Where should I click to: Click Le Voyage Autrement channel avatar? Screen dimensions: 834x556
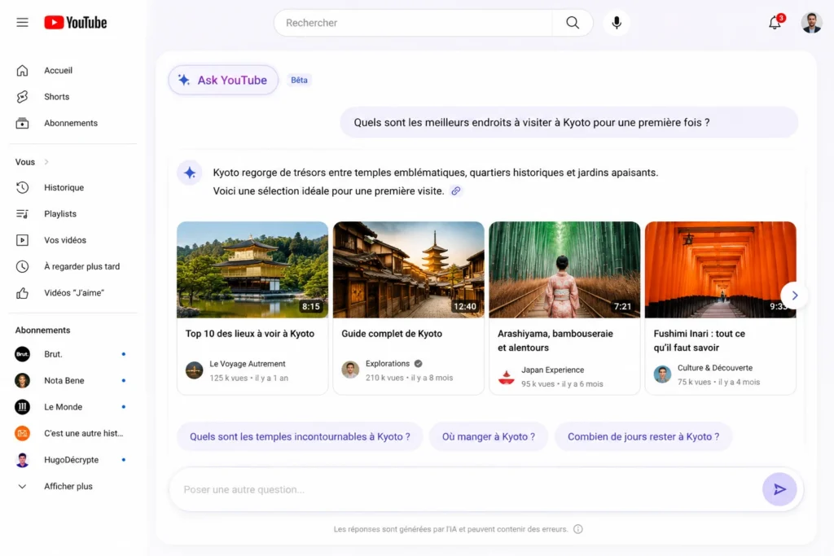click(194, 370)
